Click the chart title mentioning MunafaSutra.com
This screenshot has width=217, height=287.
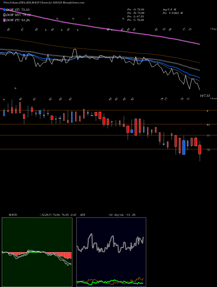pos(44,3)
